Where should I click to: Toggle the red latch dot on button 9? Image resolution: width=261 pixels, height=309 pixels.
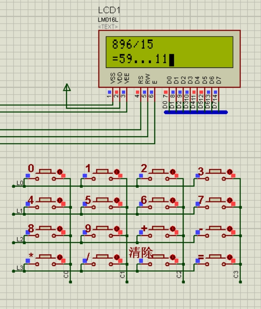[x=117, y=229]
